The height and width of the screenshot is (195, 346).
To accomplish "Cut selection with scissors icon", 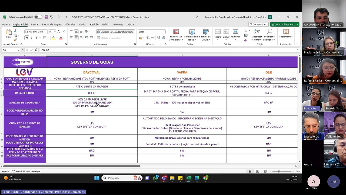I will 15,31.
